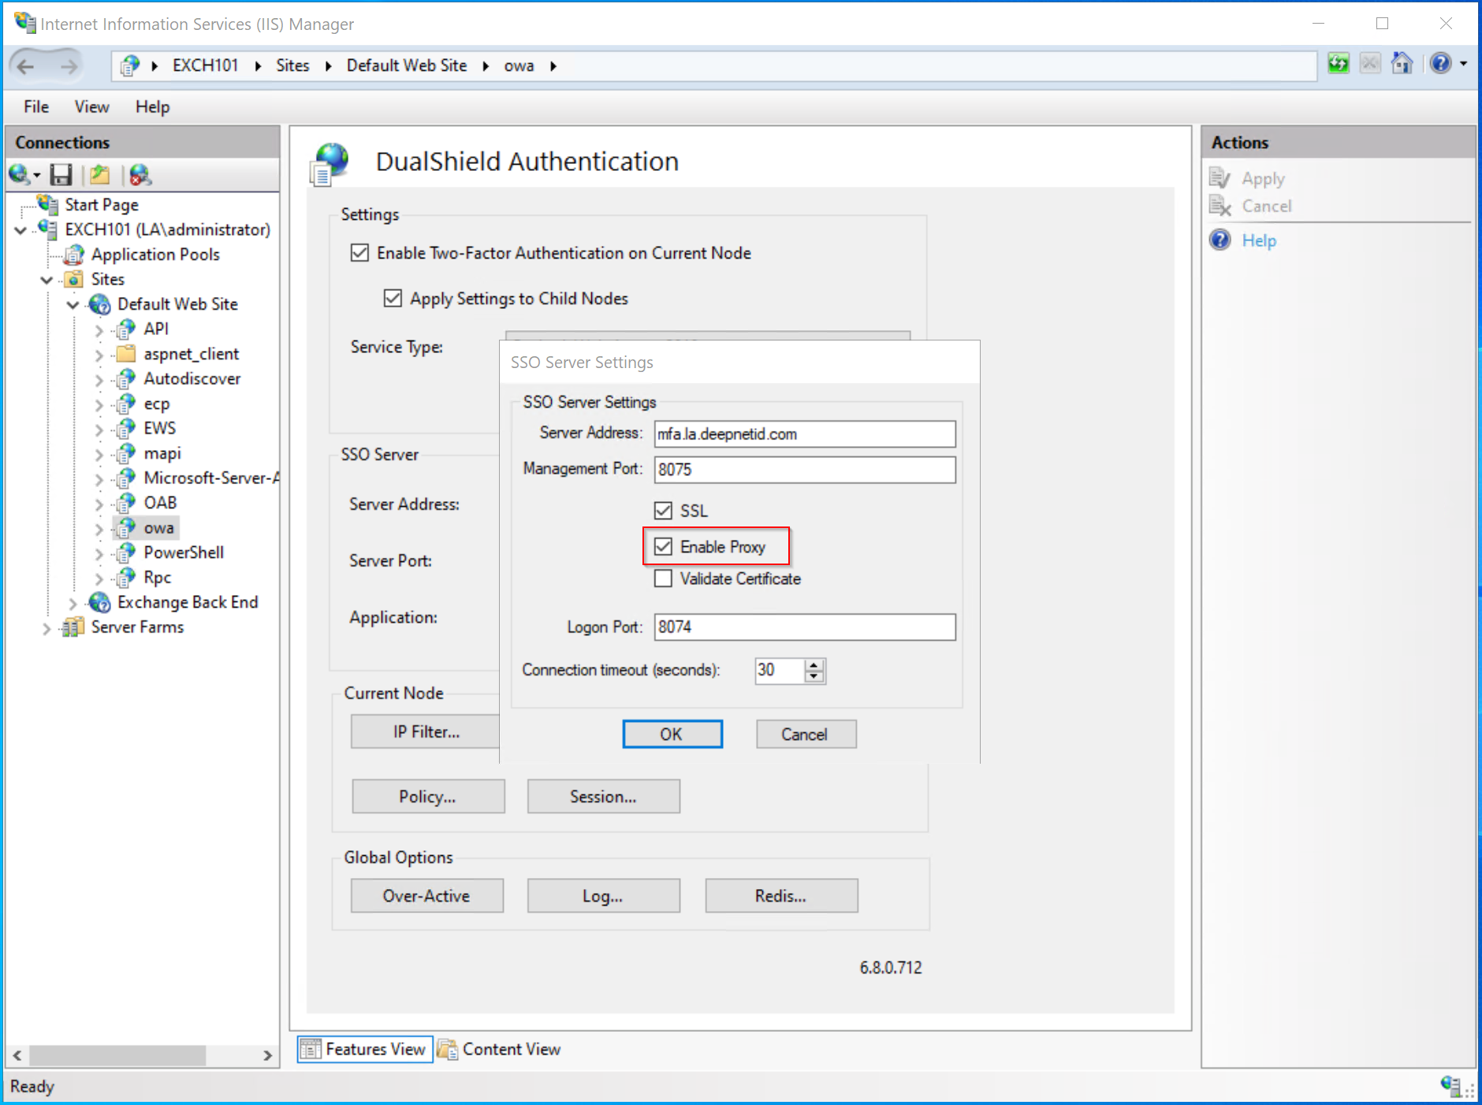
Task: Click the Home icon in address bar
Action: pos(1402,64)
